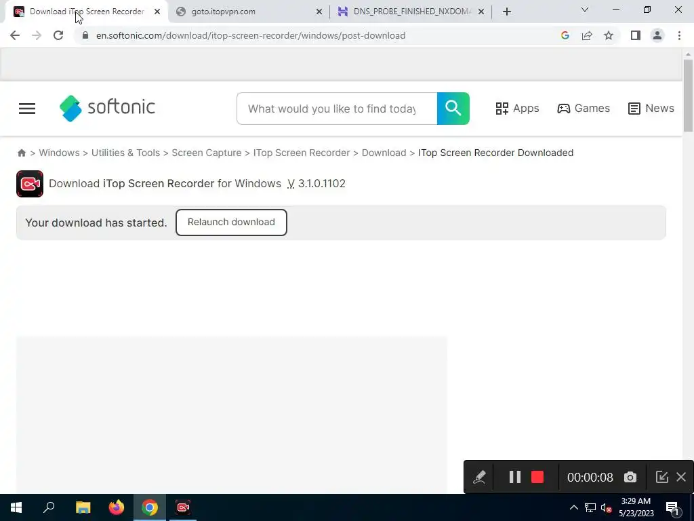694x521 pixels.
Task: Show hidden system tray icons
Action: click(573, 507)
